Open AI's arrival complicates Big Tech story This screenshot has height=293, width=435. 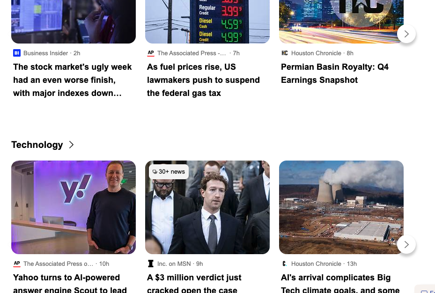pos(340,283)
